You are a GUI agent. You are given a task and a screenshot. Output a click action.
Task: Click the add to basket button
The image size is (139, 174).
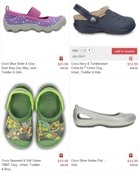click(x=124, y=51)
